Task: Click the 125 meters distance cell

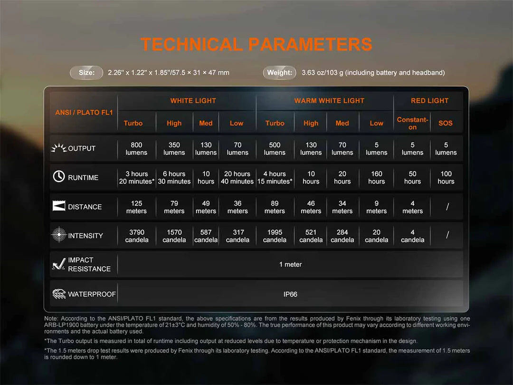Action: [x=136, y=207]
